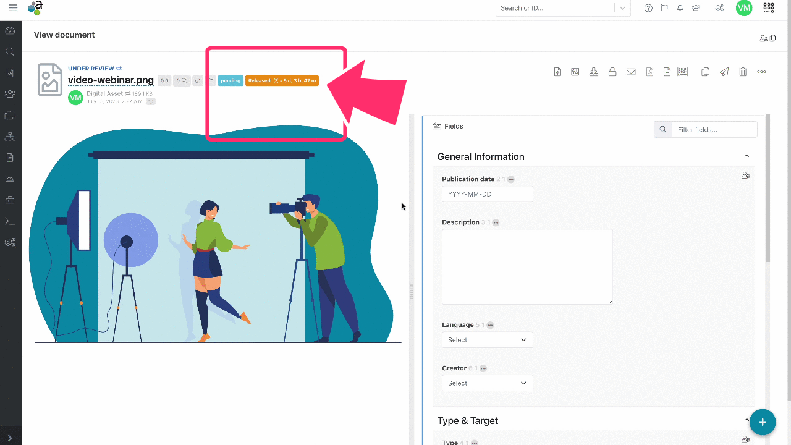Click the padlock lock icon
This screenshot has width=791, height=445.
[x=612, y=72]
